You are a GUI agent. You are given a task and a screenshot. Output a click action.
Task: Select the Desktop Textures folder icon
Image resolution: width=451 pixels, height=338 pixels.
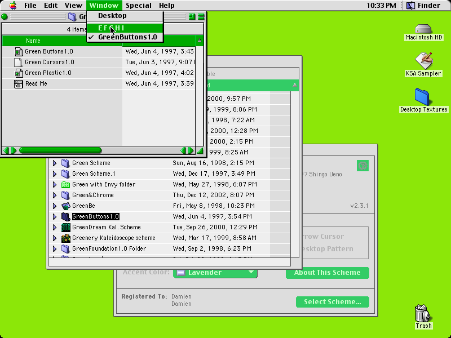click(x=422, y=97)
